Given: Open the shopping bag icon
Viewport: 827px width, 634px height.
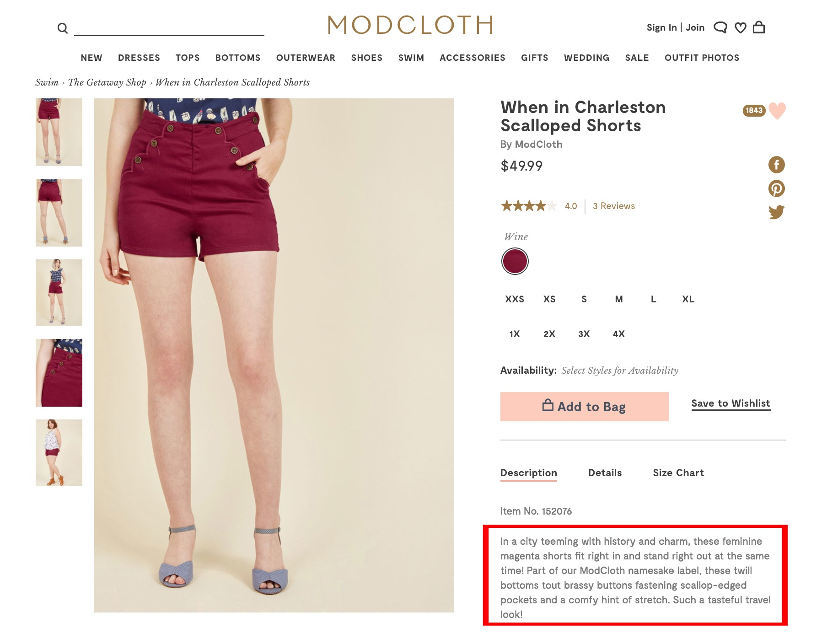Looking at the screenshot, I should click(759, 27).
